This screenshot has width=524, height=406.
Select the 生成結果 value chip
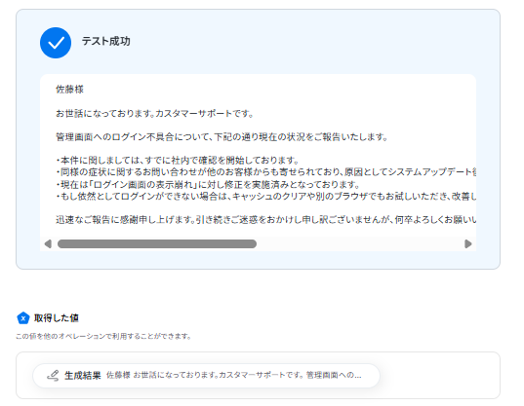206,376
